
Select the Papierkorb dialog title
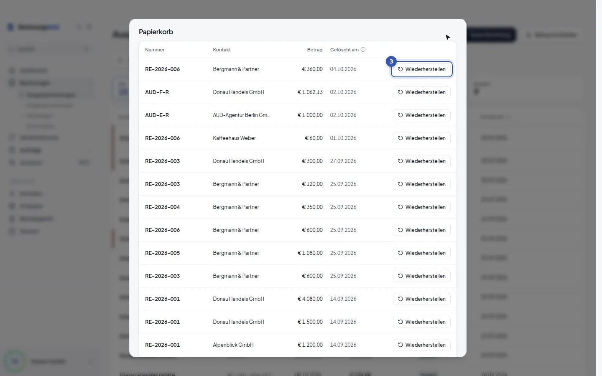pos(156,32)
